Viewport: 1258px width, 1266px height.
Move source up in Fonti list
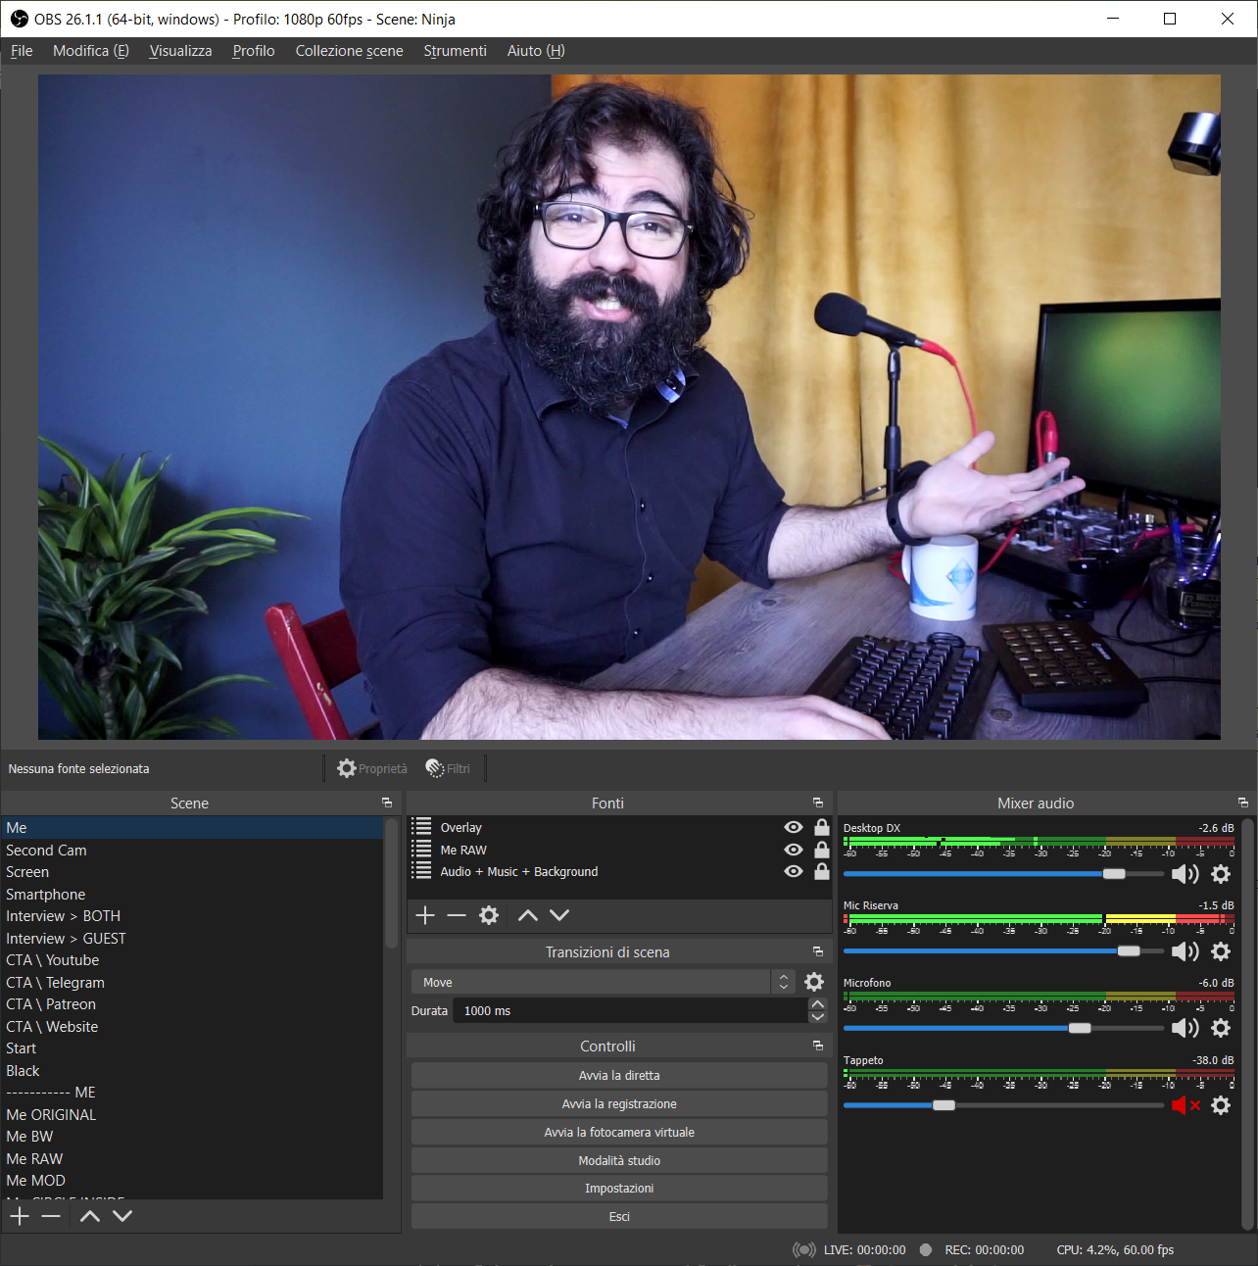click(x=528, y=915)
